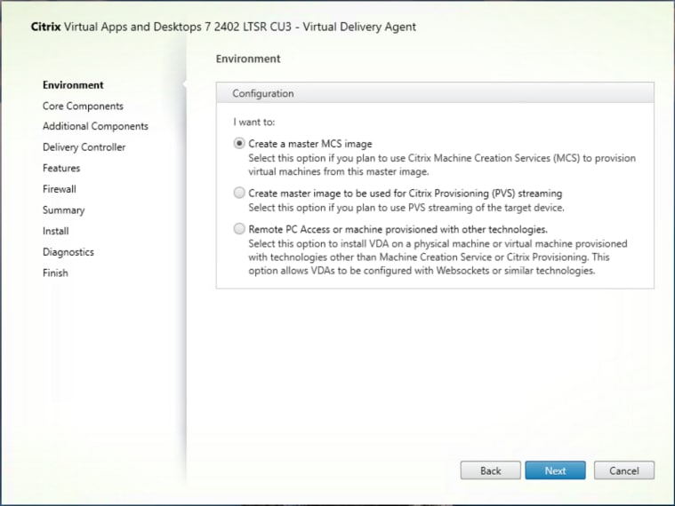The height and width of the screenshot is (506, 675).
Task: Select Citrix Provisioning (PVS) streaming radio button
Action: pos(239,193)
